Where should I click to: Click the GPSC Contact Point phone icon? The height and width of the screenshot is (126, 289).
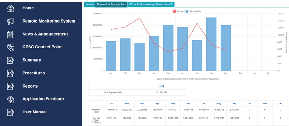11,47
